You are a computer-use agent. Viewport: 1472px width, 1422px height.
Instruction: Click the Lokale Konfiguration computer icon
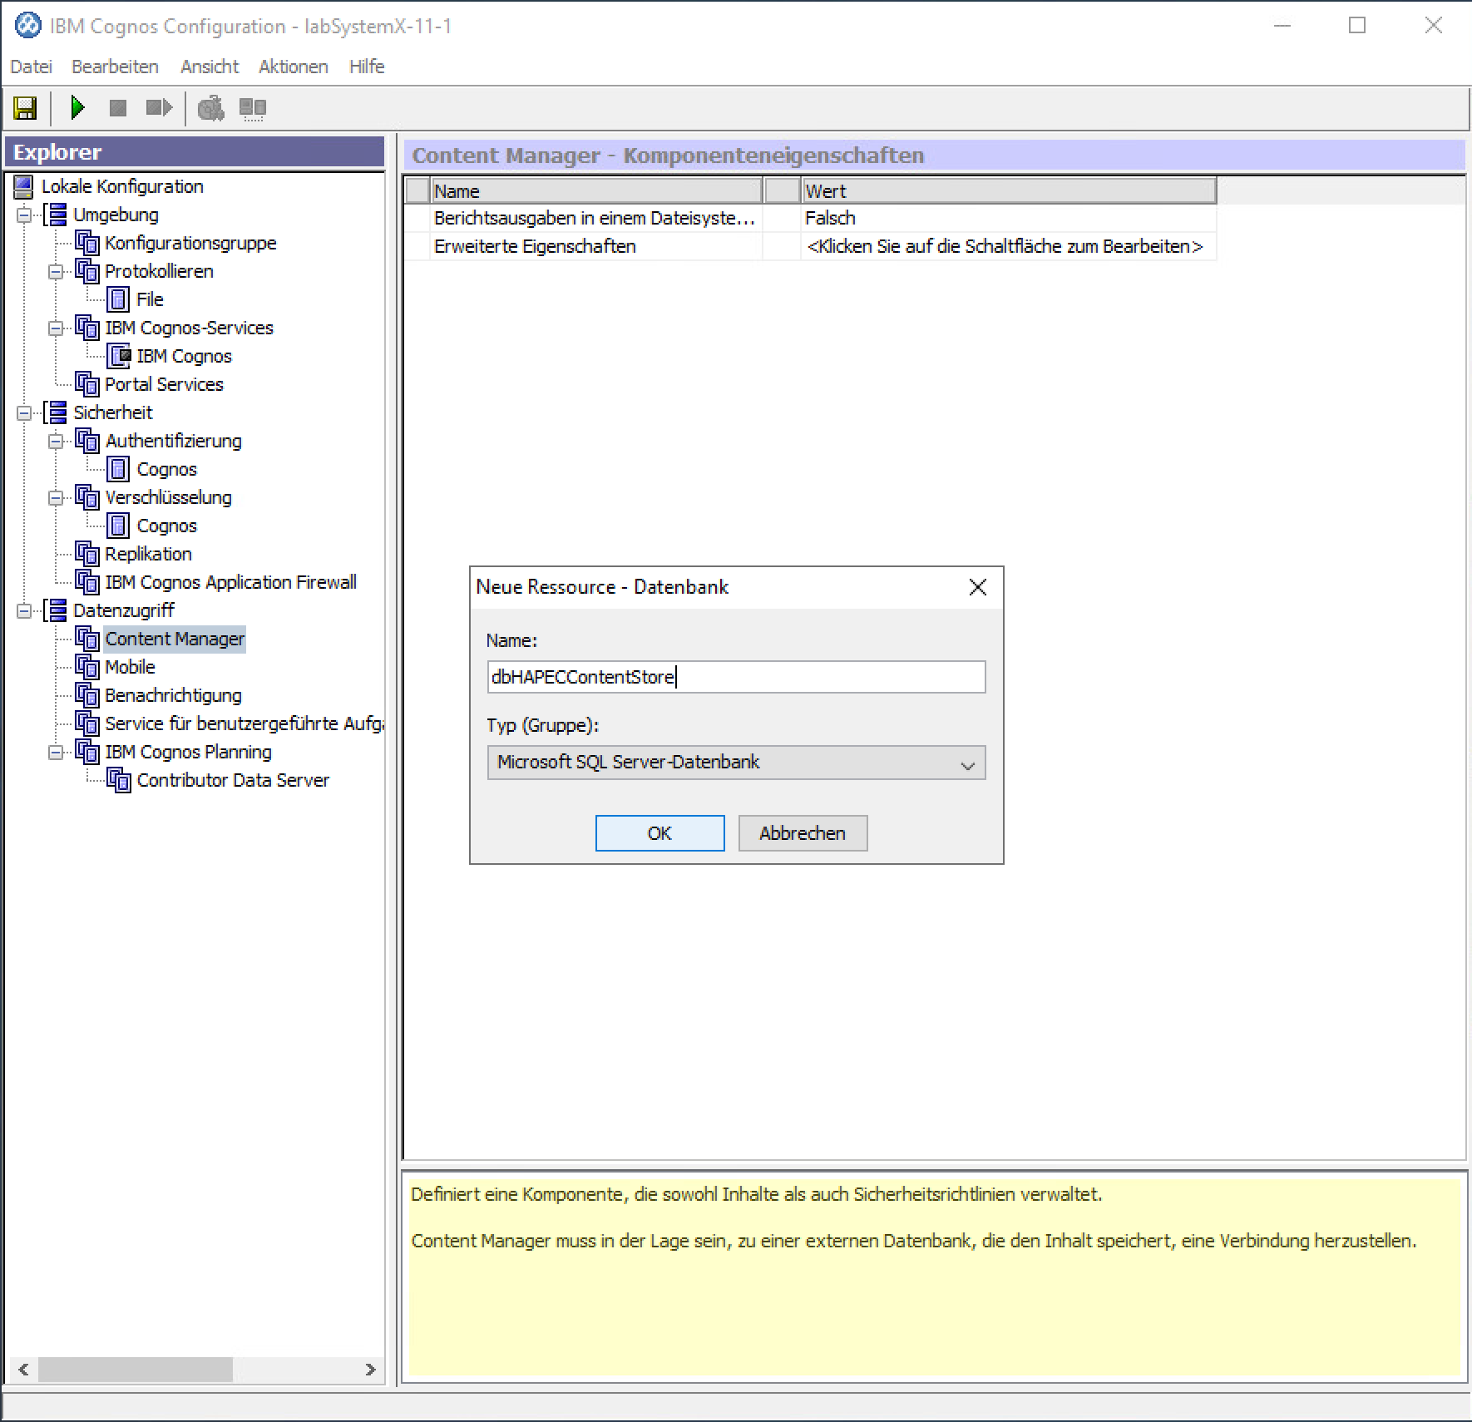24,186
